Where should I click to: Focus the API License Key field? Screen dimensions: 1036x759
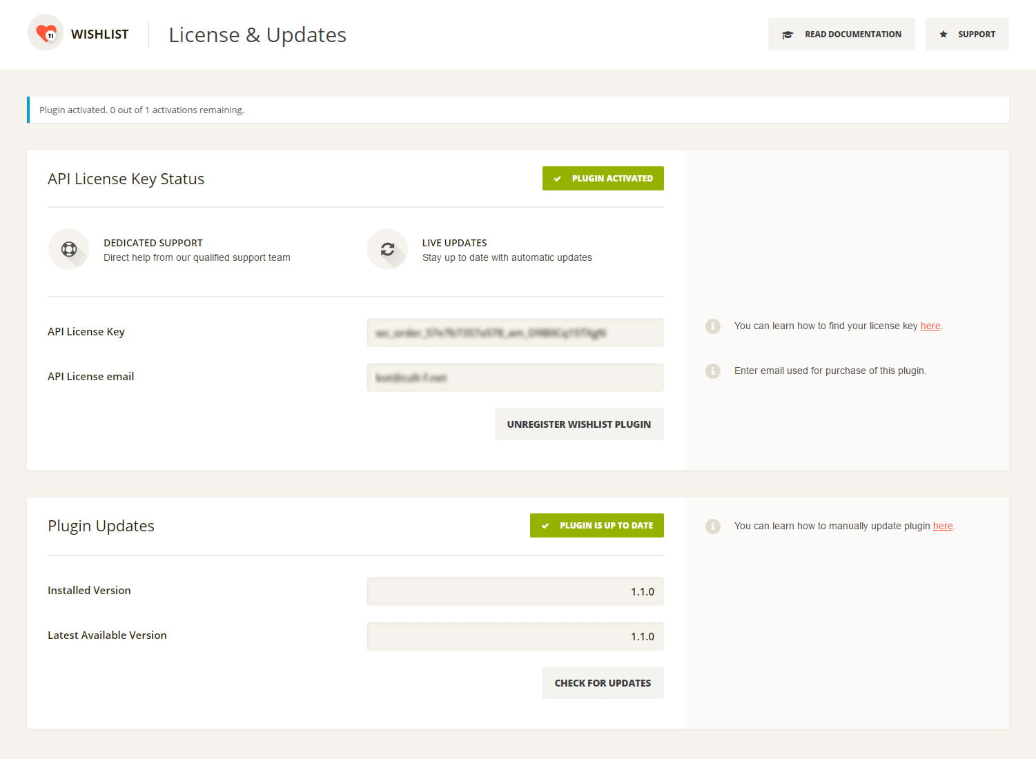pos(515,333)
